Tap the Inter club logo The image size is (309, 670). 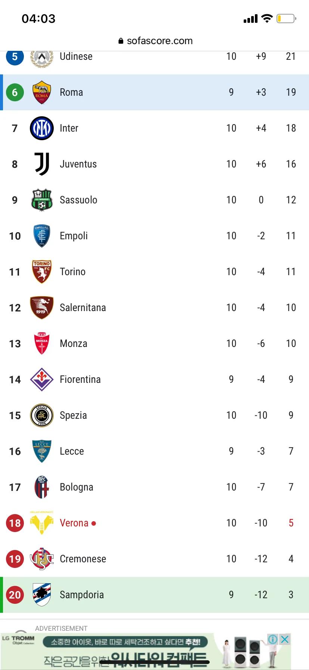tap(41, 128)
